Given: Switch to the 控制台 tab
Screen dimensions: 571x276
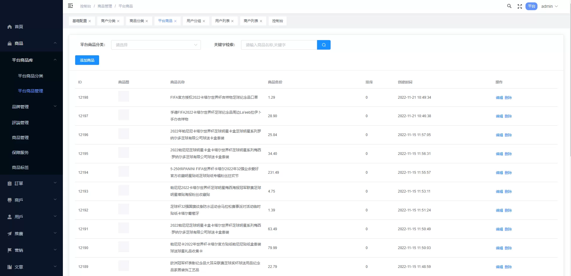Looking at the screenshot, I should tap(277, 21).
